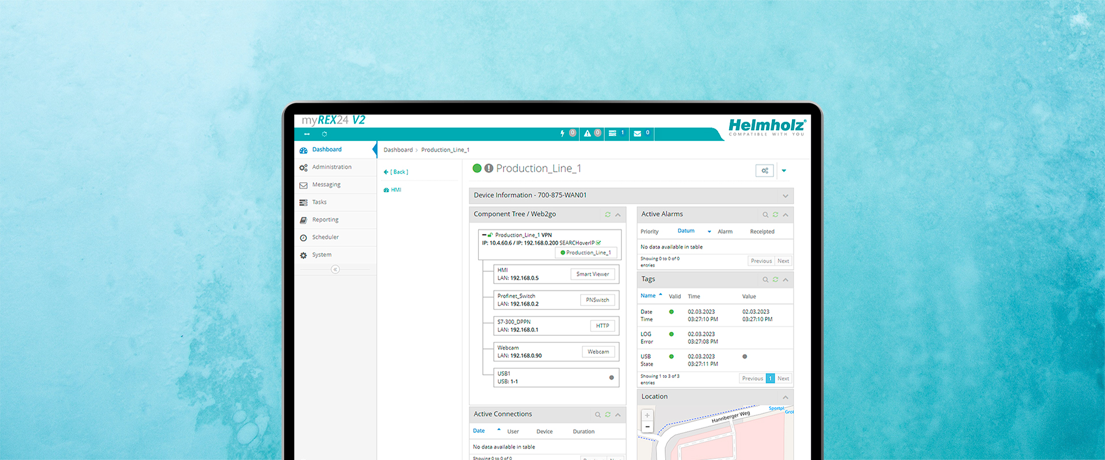1105x460 pixels.
Task: Click the myREX24 V2 logo
Action: coord(333,120)
